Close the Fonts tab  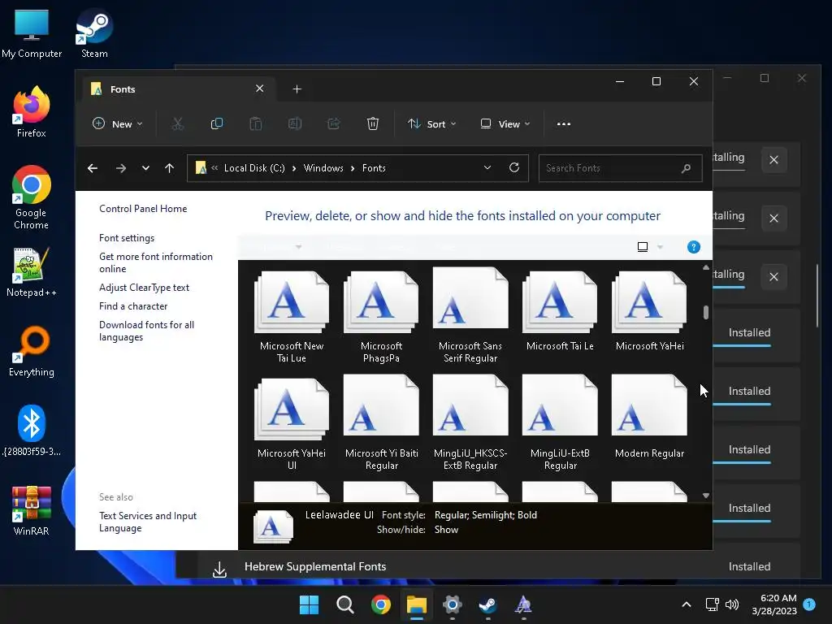coord(259,89)
